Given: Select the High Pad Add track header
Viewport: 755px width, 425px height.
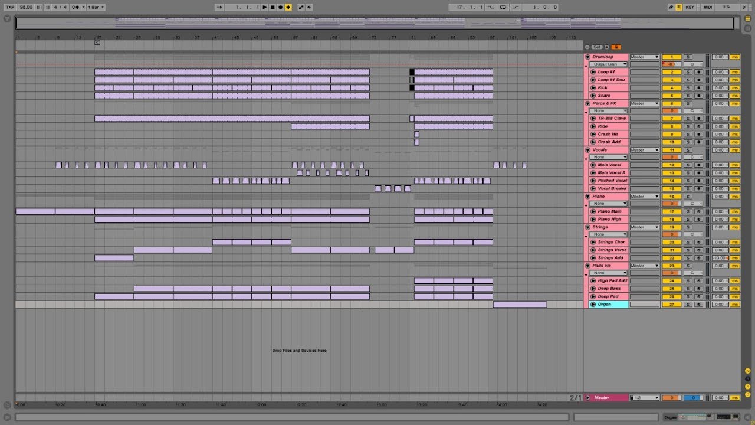Looking at the screenshot, I should pos(609,281).
